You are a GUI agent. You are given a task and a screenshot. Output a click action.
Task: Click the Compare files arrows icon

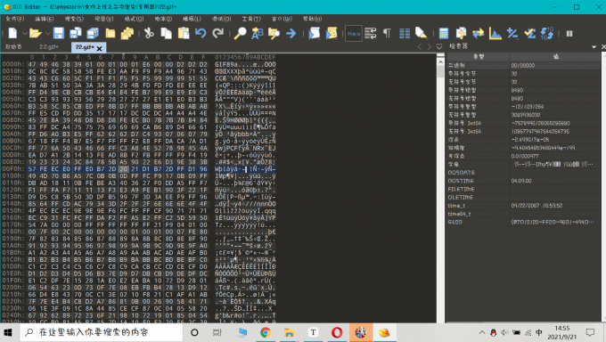[x=478, y=33]
